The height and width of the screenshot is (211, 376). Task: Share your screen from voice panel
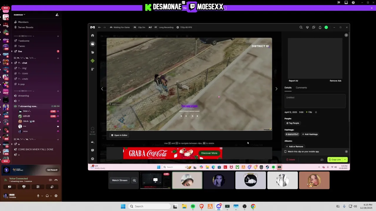point(24,187)
